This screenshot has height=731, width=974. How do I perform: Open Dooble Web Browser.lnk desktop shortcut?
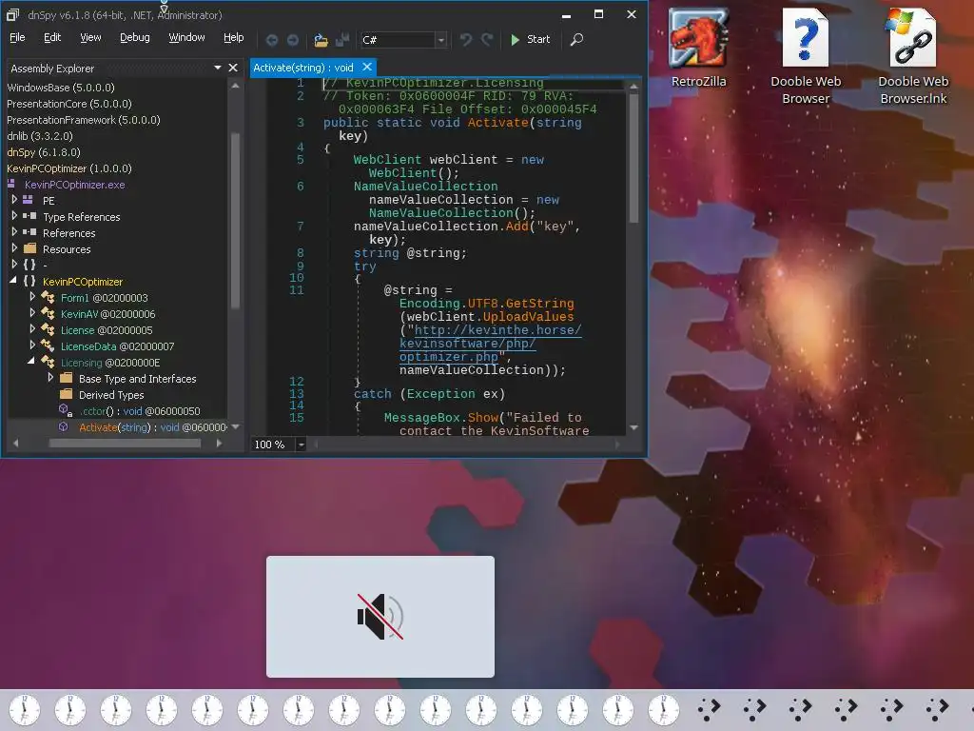coord(912,56)
